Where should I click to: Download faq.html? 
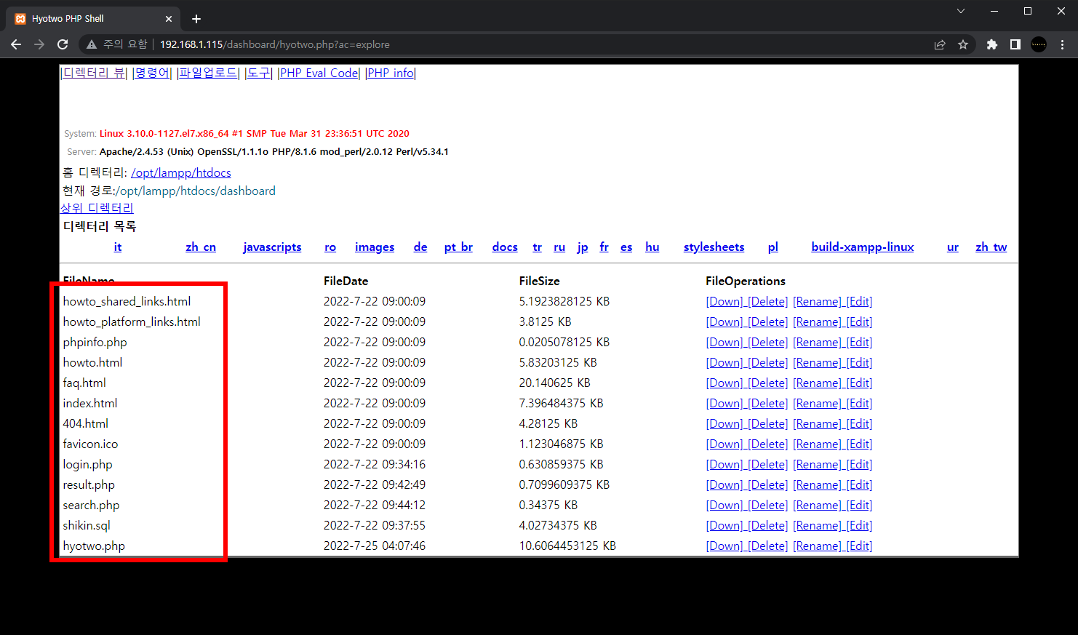[x=724, y=383]
